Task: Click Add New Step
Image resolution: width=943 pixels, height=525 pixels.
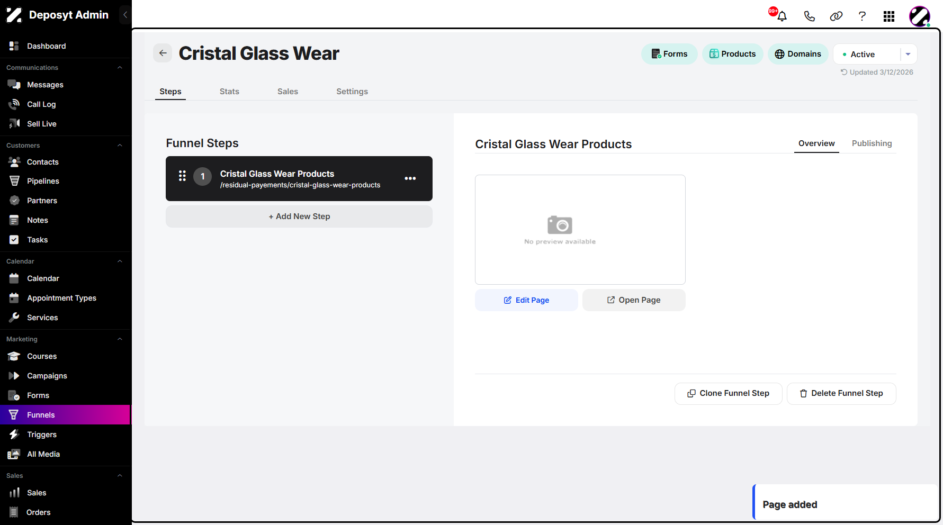Action: pyautogui.click(x=299, y=216)
